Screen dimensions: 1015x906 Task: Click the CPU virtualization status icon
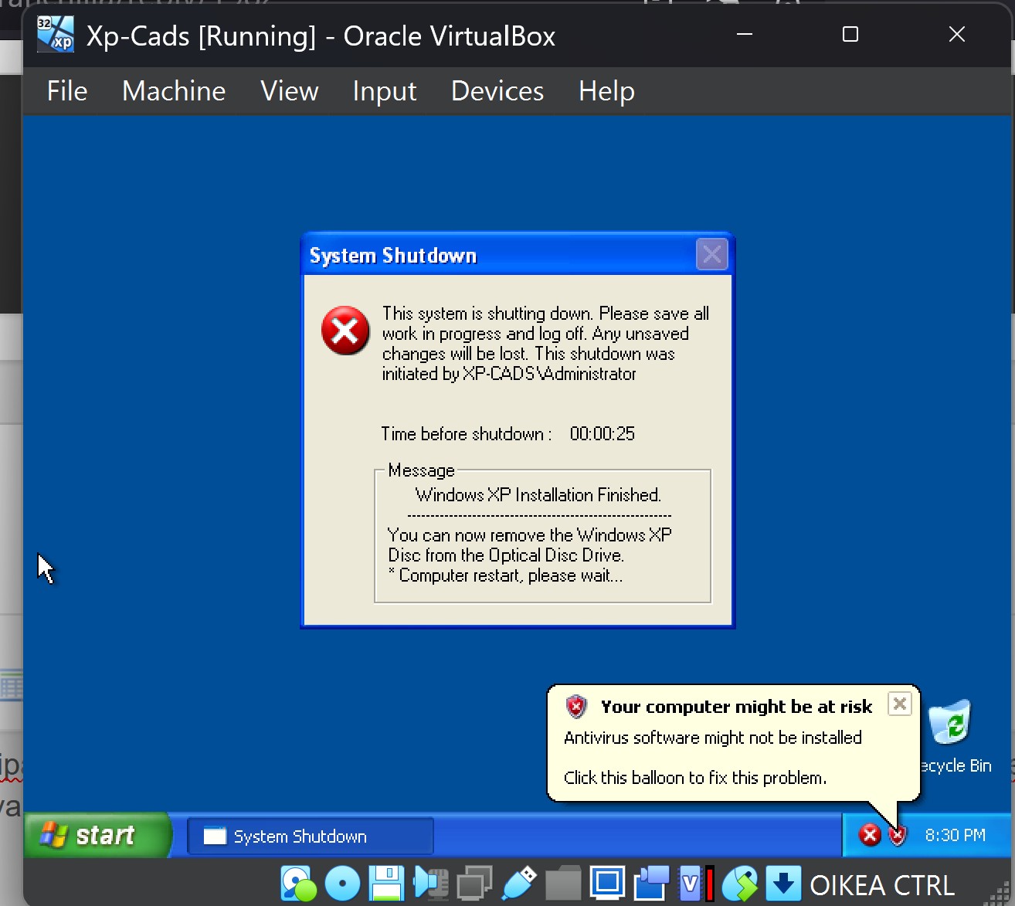(695, 884)
